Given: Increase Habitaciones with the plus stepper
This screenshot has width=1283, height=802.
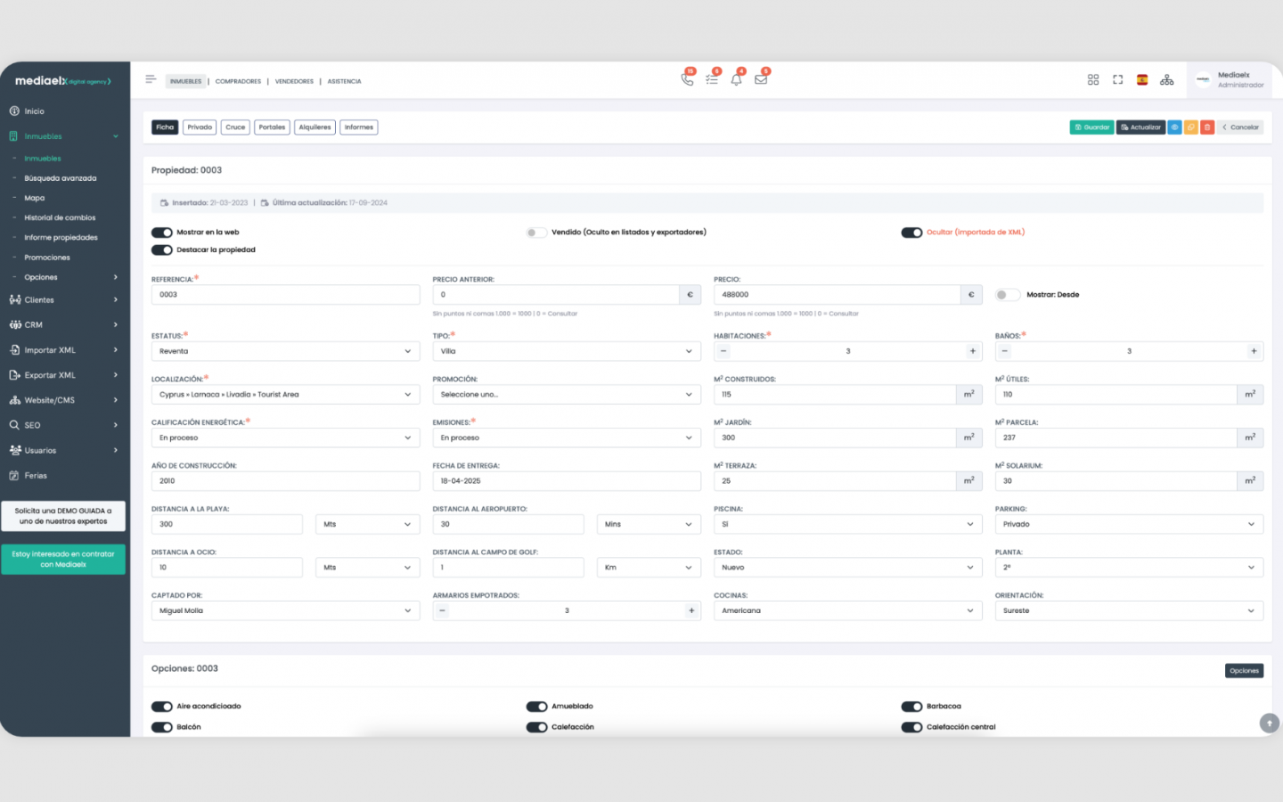Looking at the screenshot, I should point(972,351).
